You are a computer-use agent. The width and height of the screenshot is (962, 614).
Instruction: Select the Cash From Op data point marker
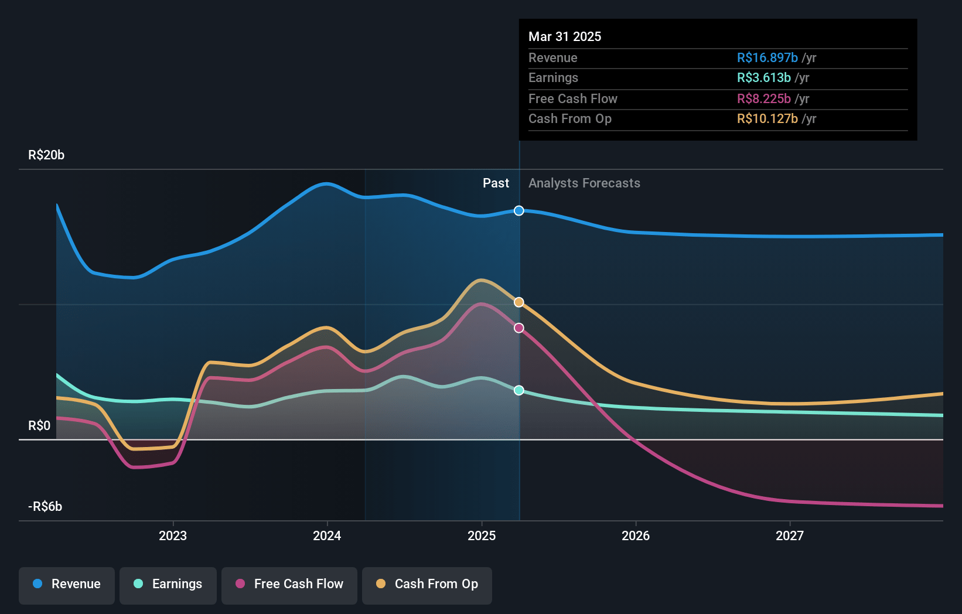pyautogui.click(x=519, y=302)
